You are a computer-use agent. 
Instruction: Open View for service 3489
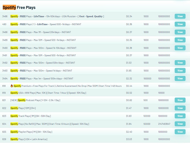click(x=180, y=40)
